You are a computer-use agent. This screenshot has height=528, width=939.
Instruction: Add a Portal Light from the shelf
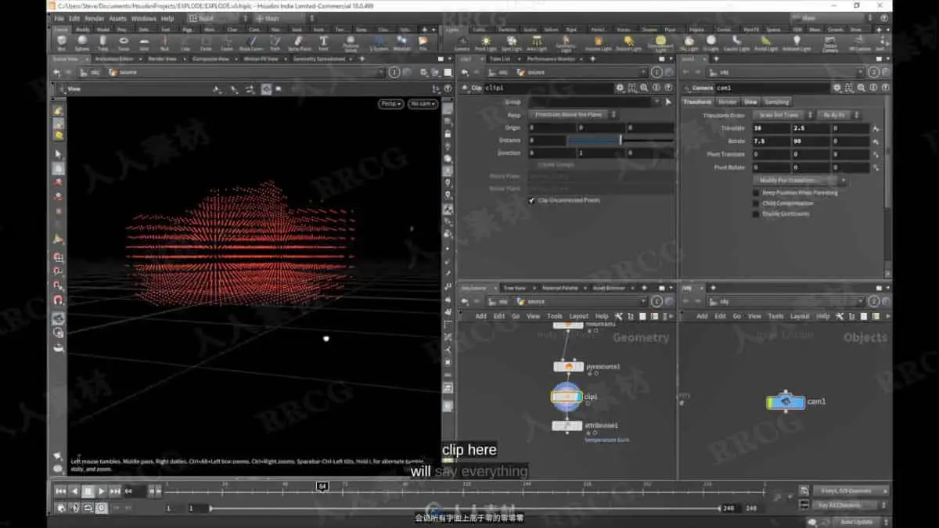pyautogui.click(x=767, y=42)
